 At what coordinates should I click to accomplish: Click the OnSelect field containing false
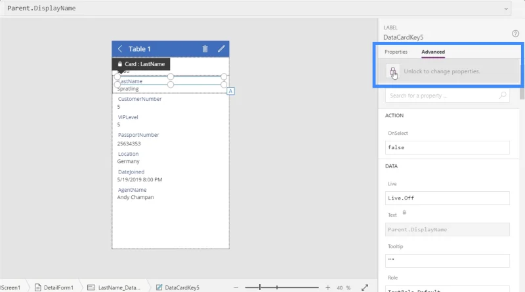point(448,147)
